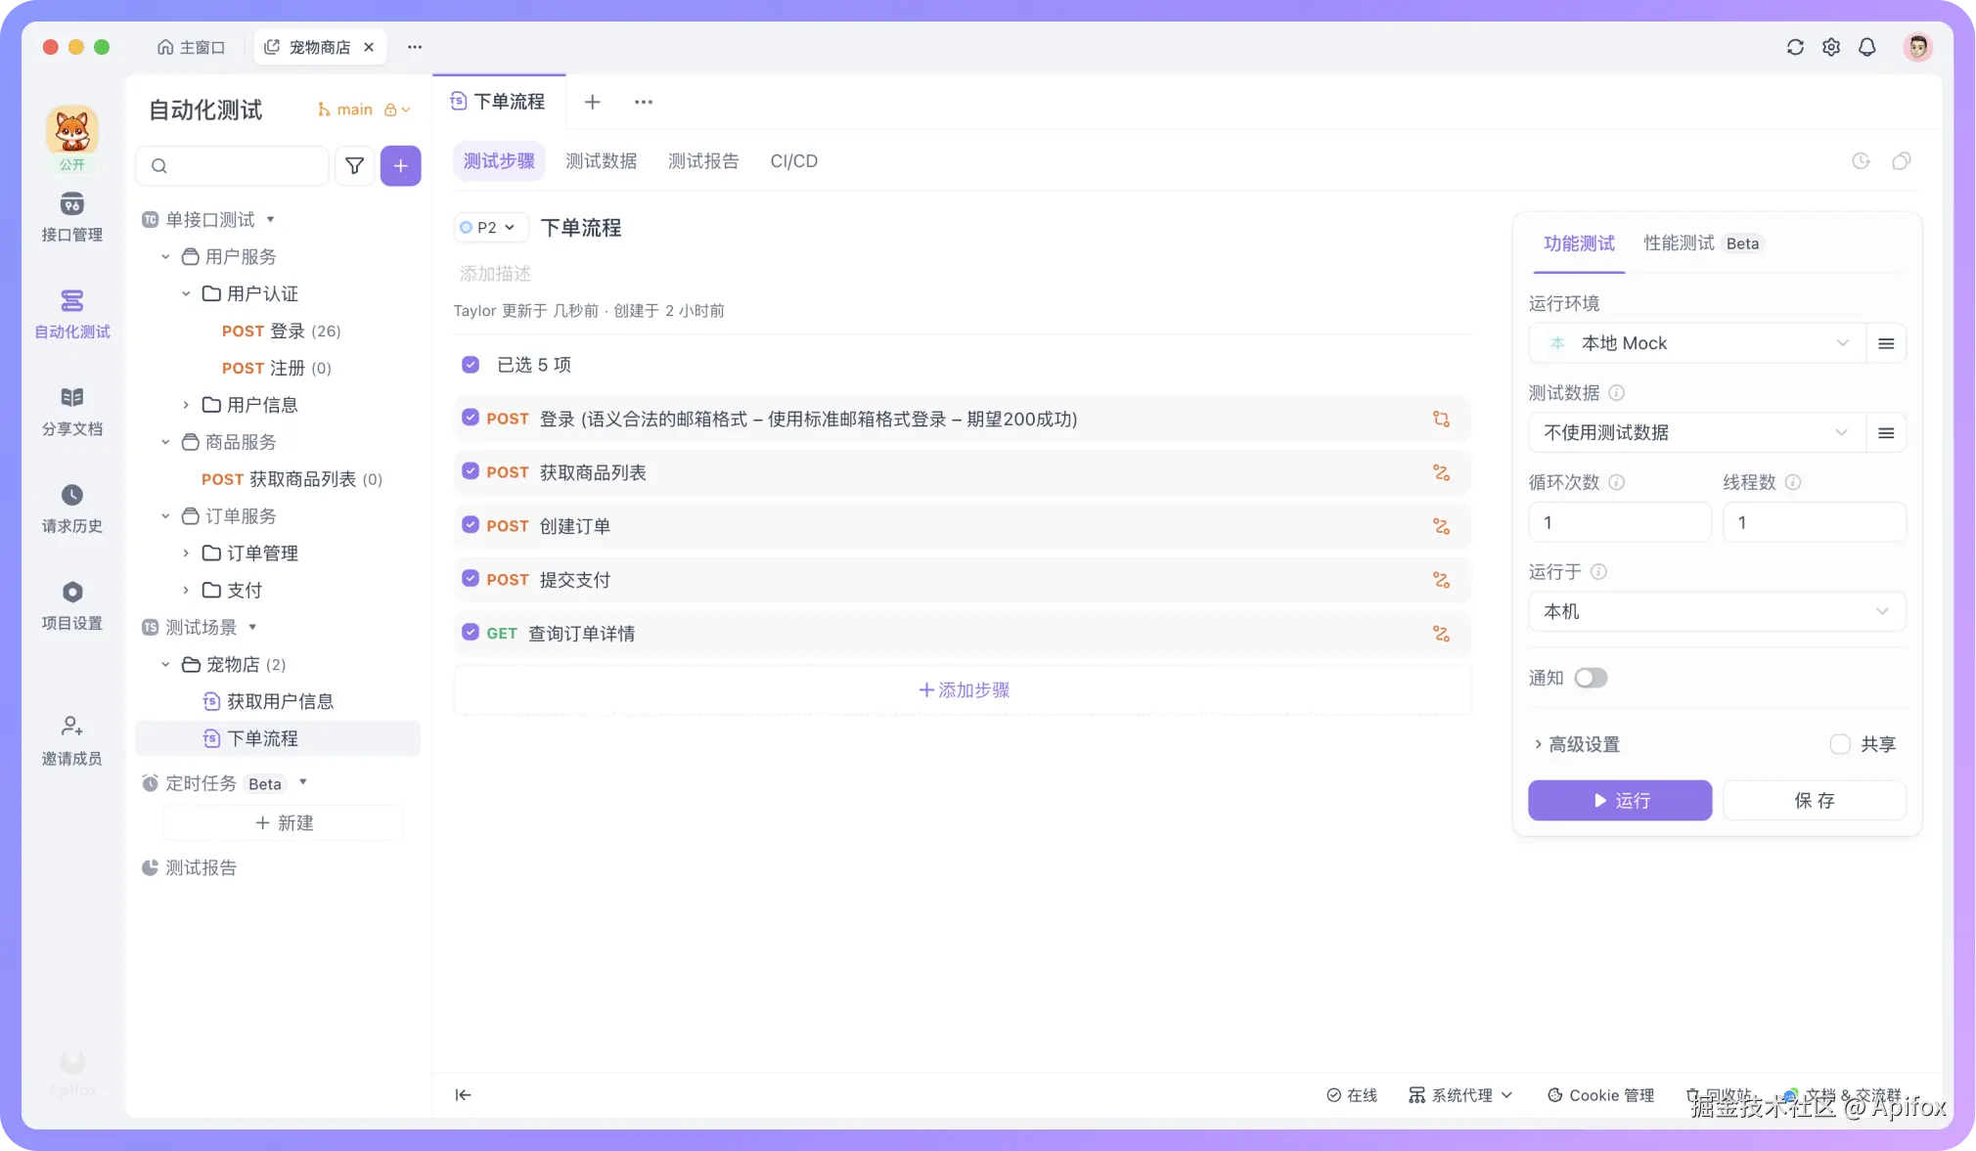Click 添加步骤 link
Image resolution: width=1976 pixels, height=1151 pixels.
964,690
